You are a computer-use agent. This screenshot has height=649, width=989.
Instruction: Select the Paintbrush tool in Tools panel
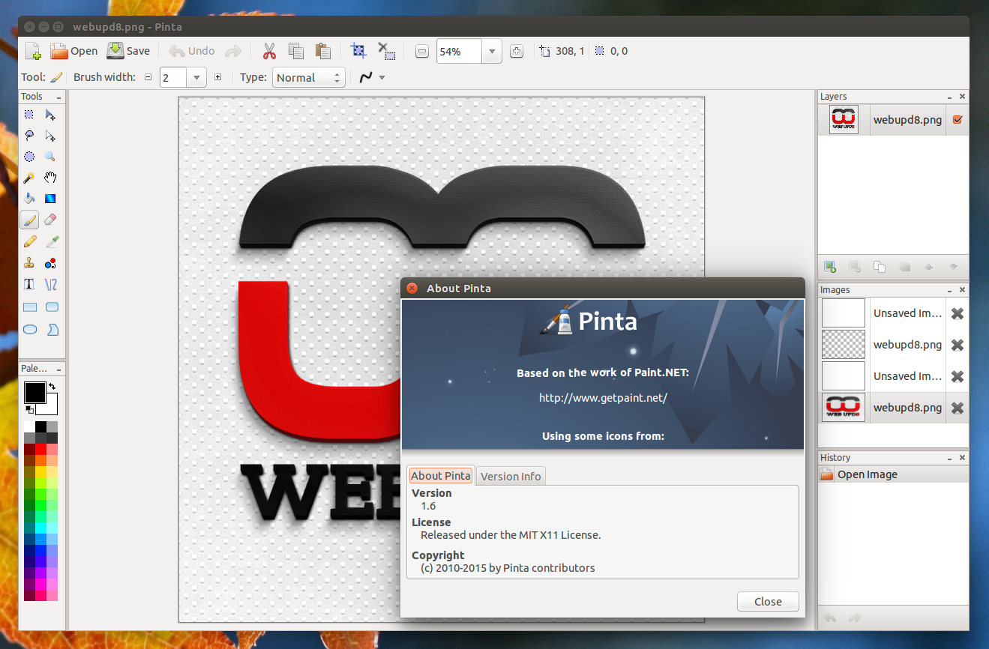[x=29, y=220]
